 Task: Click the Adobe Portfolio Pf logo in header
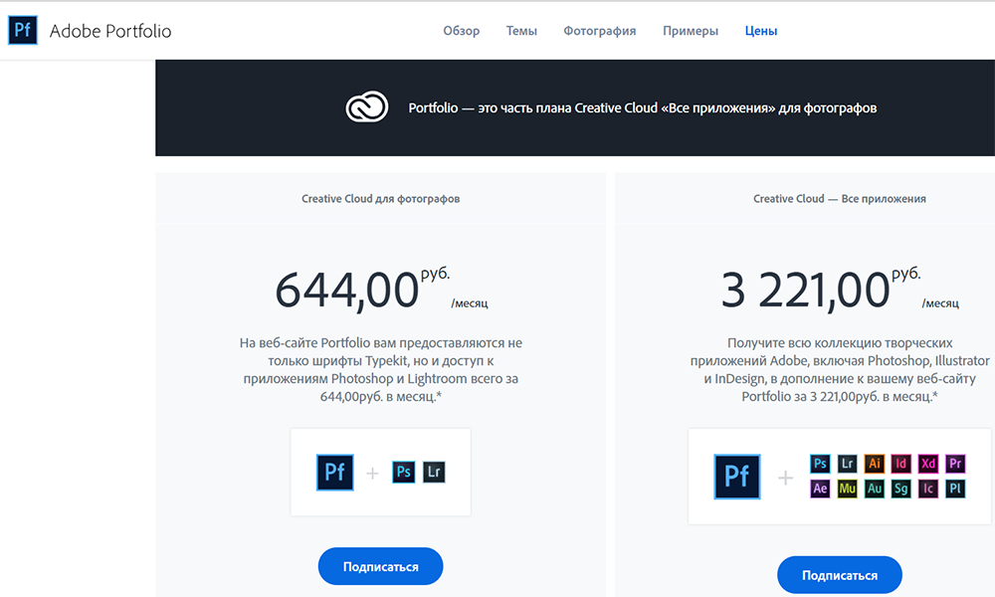[23, 31]
